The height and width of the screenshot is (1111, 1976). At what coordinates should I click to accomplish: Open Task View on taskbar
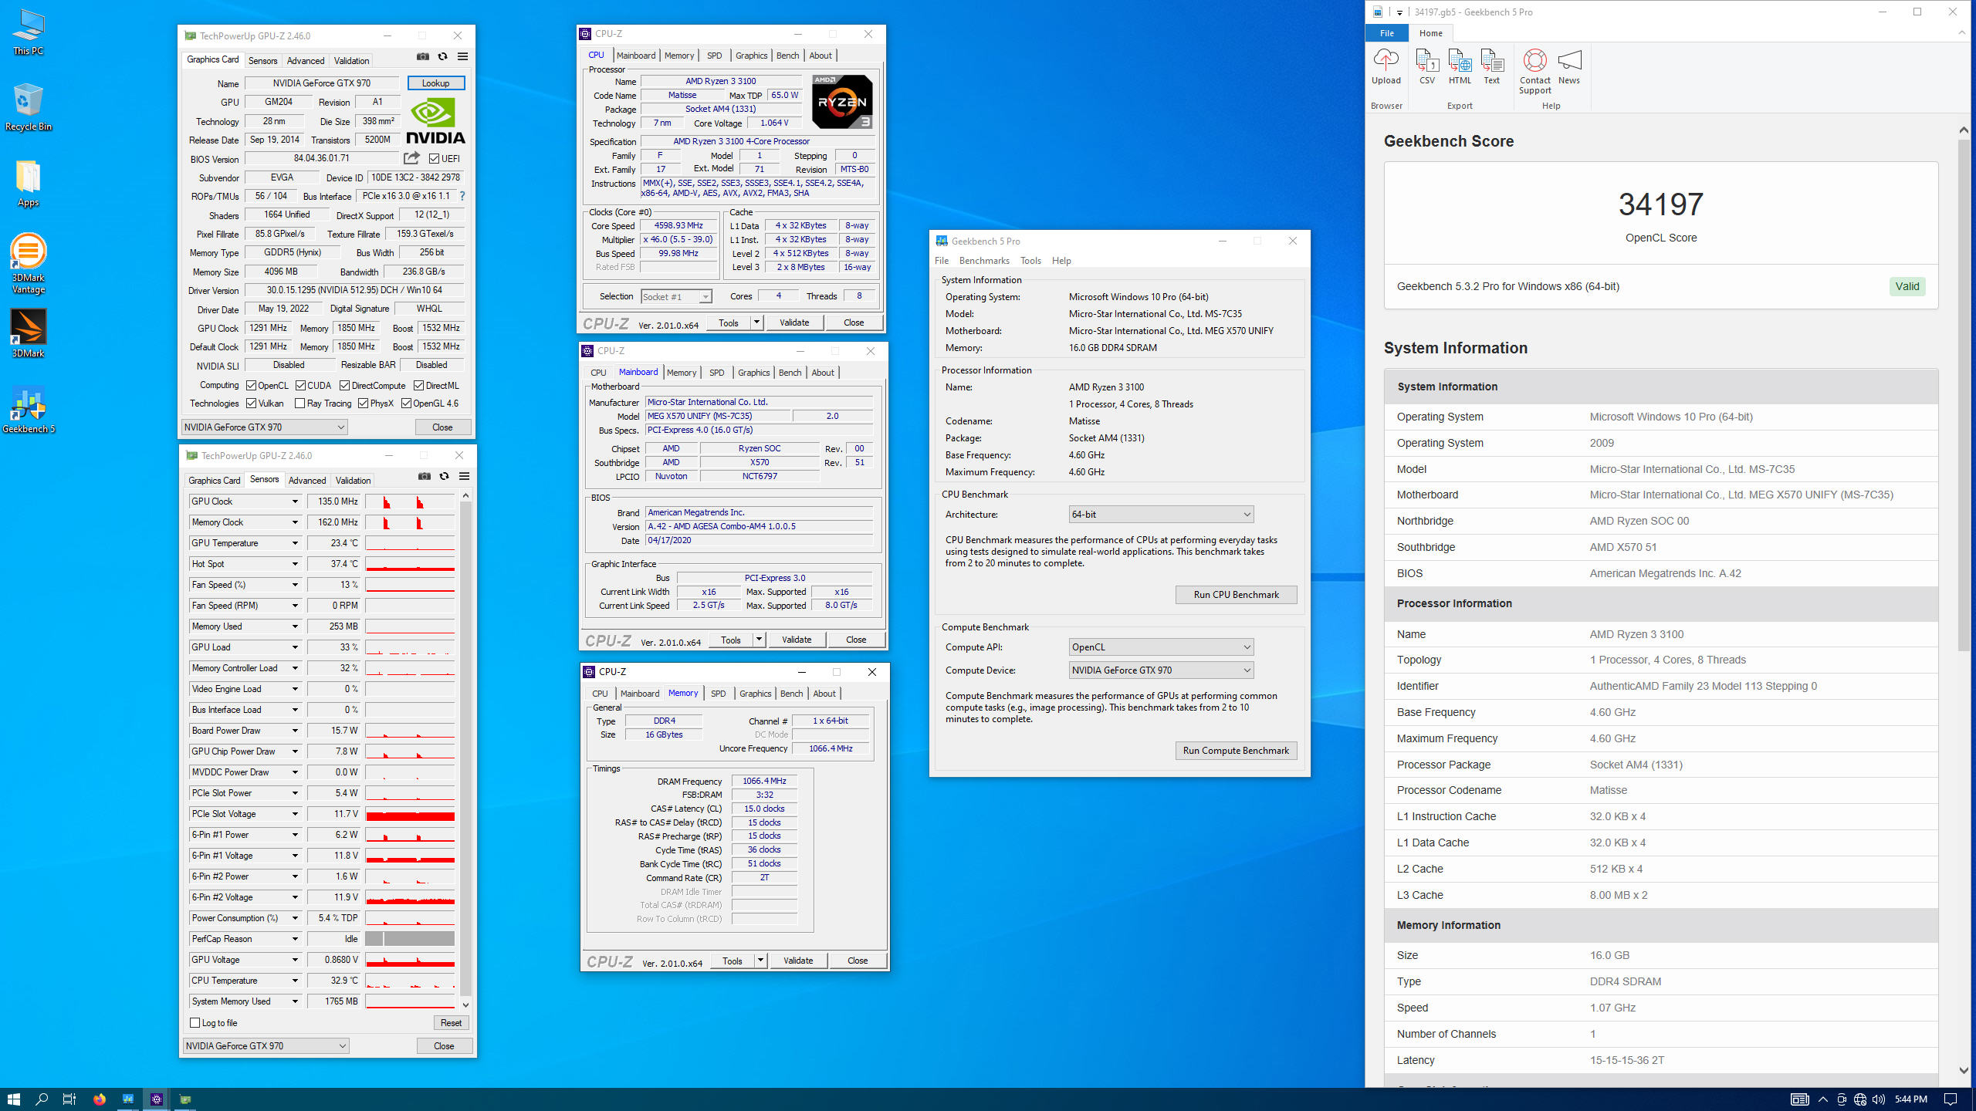[69, 1099]
